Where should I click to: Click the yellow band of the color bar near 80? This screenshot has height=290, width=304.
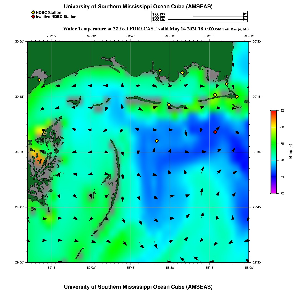pos(274,127)
